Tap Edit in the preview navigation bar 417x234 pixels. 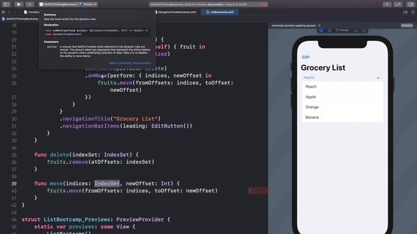coord(306,57)
